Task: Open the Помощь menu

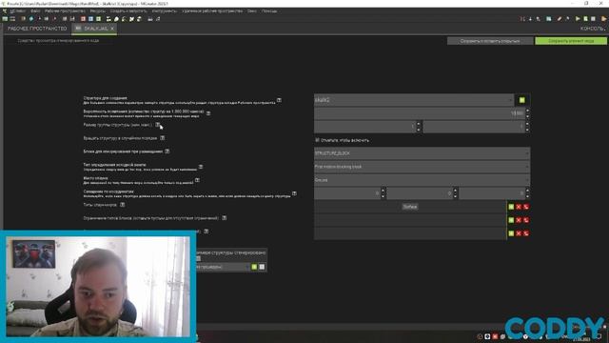Action: pyautogui.click(x=269, y=10)
